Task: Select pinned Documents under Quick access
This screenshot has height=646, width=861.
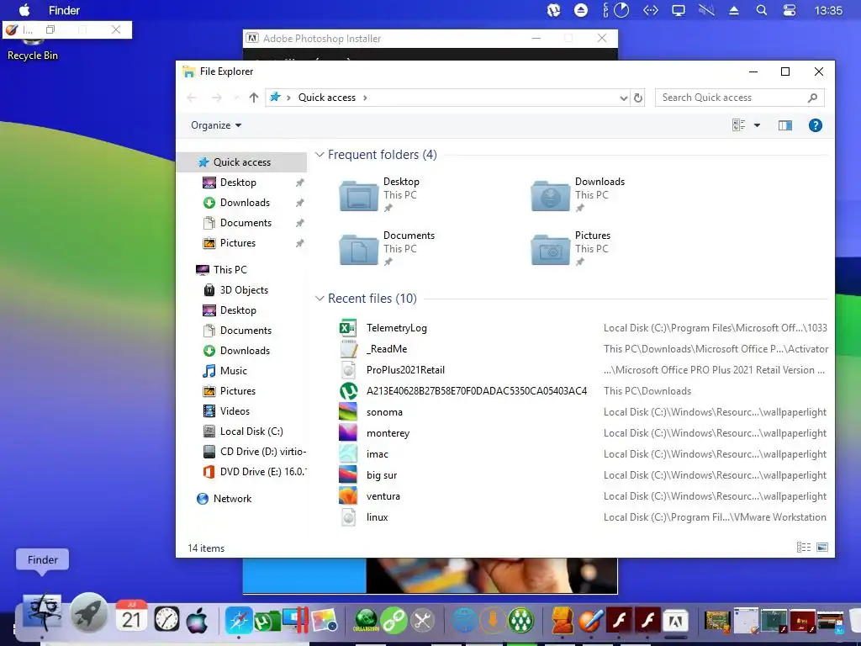Action: coord(246,222)
